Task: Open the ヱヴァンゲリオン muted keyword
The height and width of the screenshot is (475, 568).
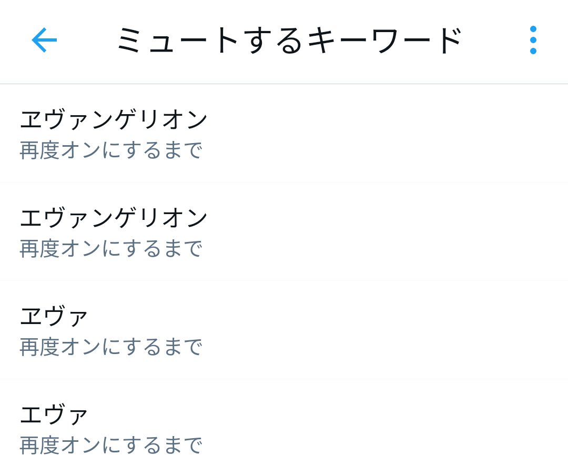Action: click(114, 119)
